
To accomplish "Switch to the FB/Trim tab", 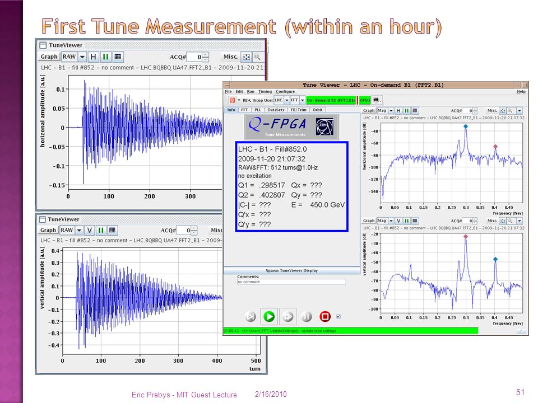I will [x=299, y=110].
